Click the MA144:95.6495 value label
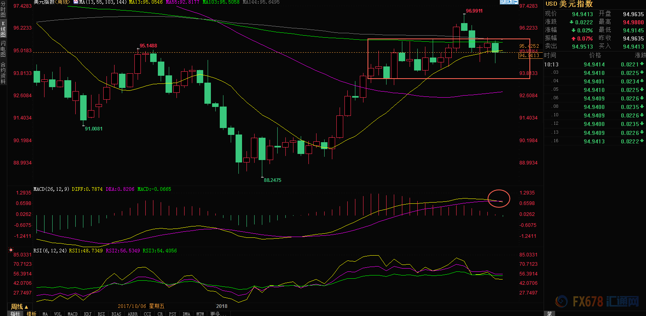The height and width of the screenshot is (316, 646). pos(261,2)
